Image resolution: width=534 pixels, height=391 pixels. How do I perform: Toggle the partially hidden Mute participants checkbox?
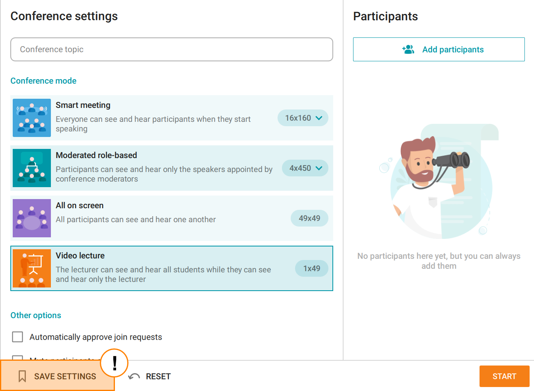click(17, 358)
